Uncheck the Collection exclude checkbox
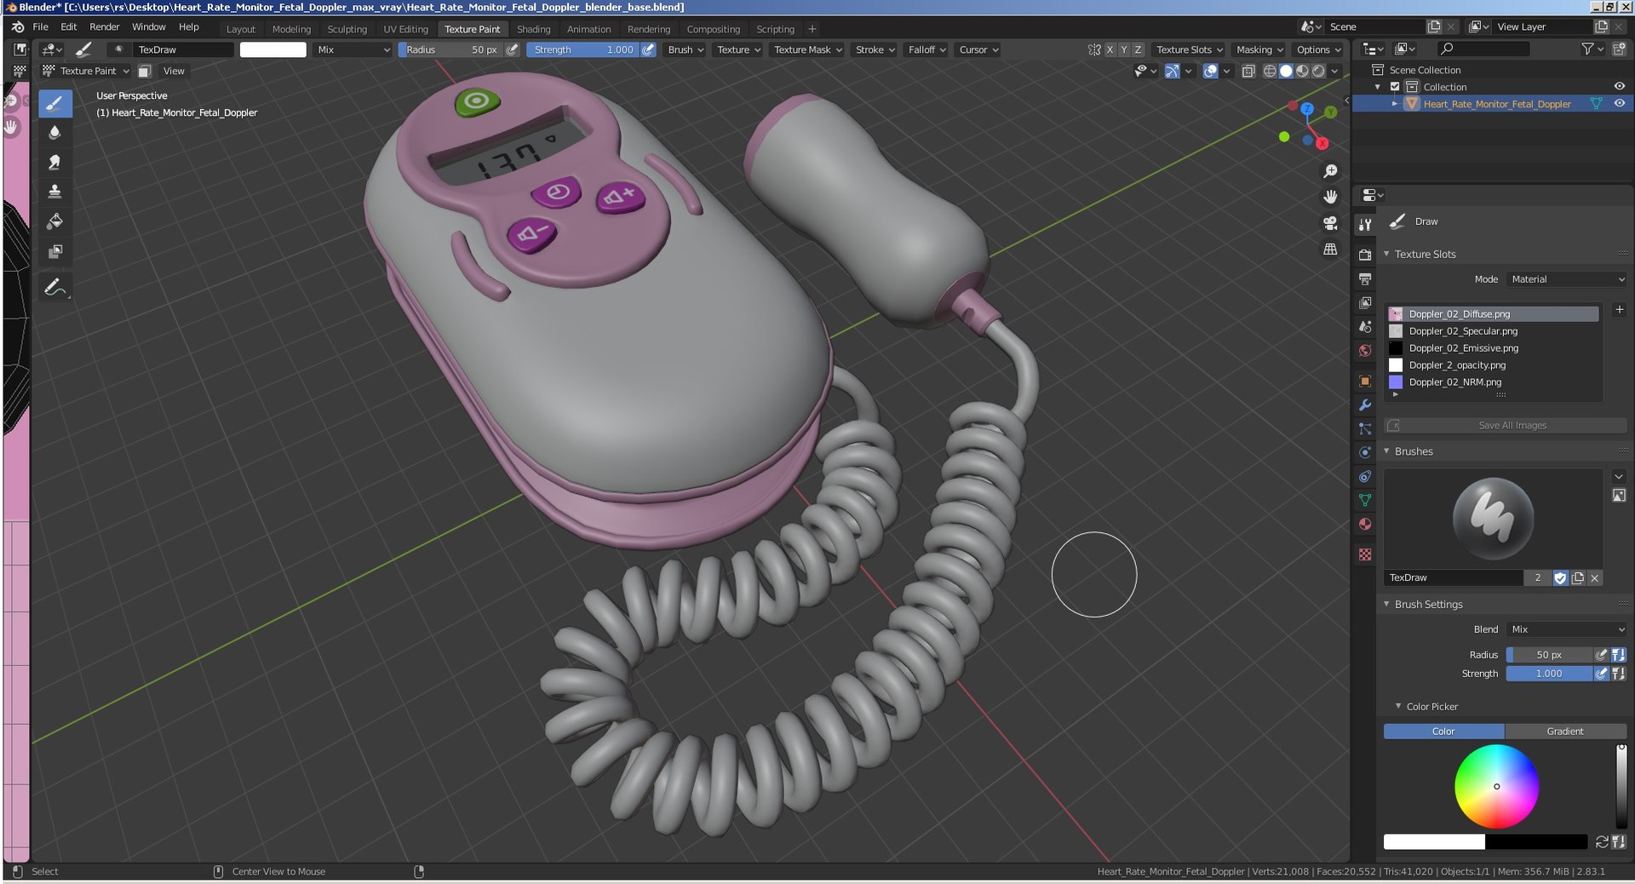 click(1395, 87)
